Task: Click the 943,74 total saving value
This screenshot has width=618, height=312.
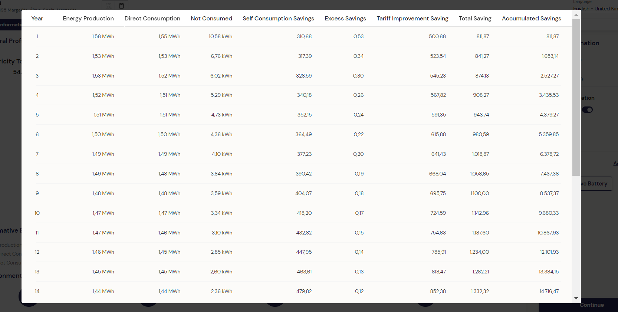Action: [x=481, y=115]
